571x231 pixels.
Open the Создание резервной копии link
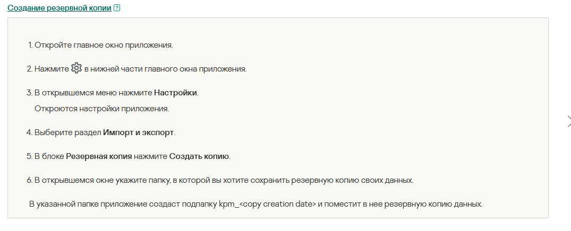point(59,8)
